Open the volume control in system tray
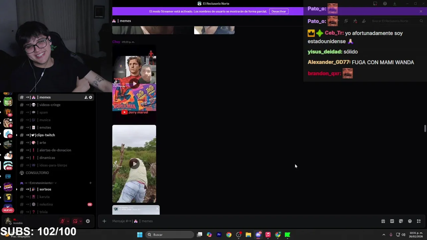This screenshot has height=240, width=427. pyautogui.click(x=403, y=235)
